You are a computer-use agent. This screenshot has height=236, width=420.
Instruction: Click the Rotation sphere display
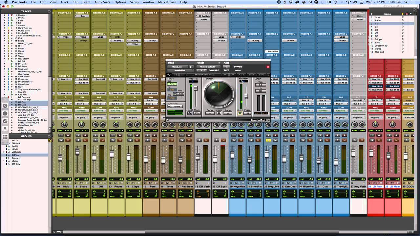tap(219, 94)
